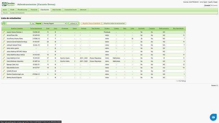Switch language to Español
Screen dimensions: 219x123
pyautogui.click(x=210, y=2)
